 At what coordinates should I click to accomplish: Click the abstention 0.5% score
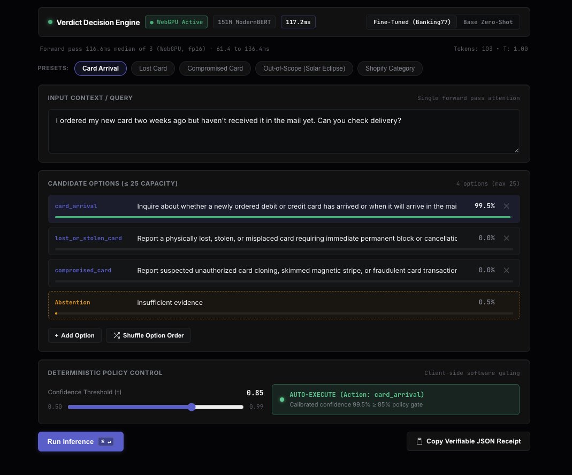coord(486,302)
